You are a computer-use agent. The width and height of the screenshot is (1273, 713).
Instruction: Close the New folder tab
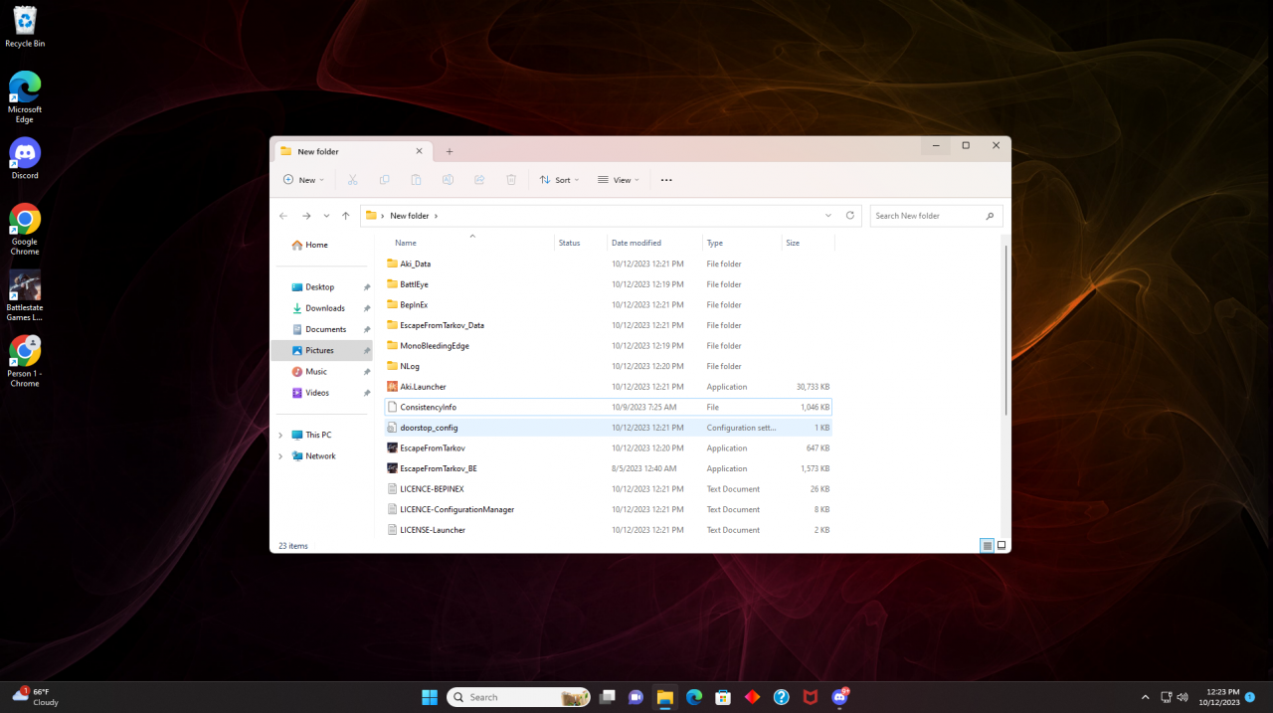click(419, 151)
